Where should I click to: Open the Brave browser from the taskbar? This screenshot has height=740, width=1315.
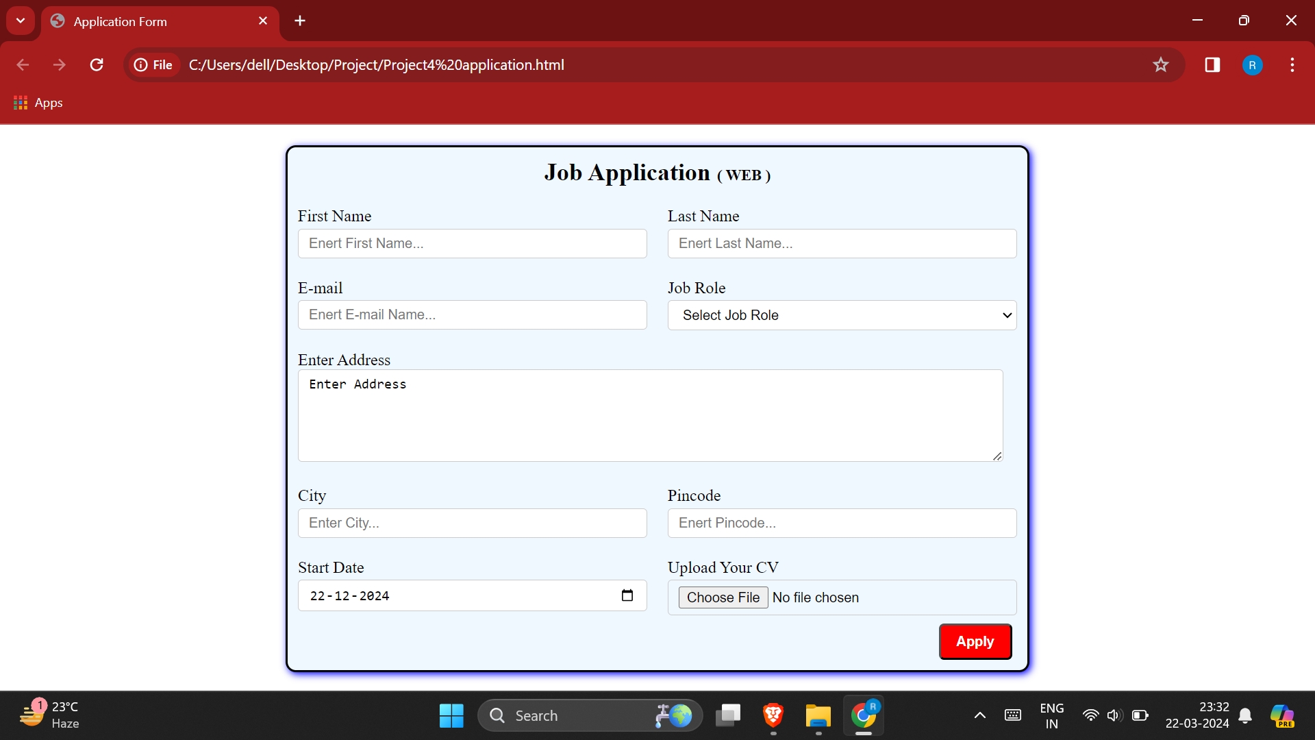click(x=773, y=715)
